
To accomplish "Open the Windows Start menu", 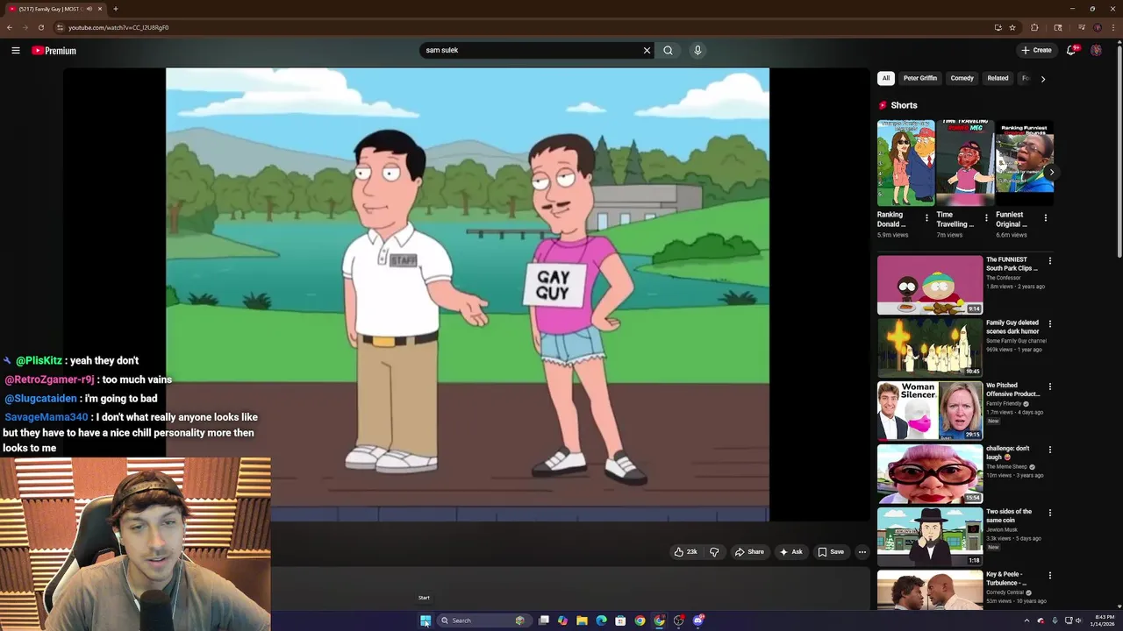I will [426, 620].
